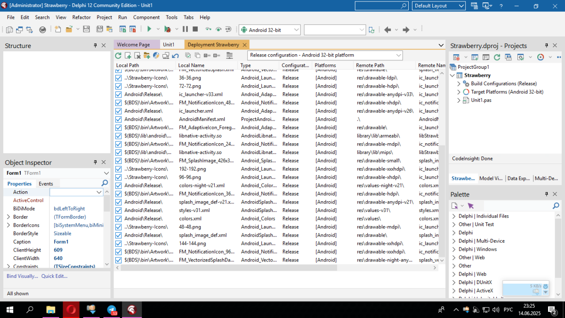This screenshot has height=318, width=565.
Task: Click the Quick Edit... link
Action: click(54, 276)
